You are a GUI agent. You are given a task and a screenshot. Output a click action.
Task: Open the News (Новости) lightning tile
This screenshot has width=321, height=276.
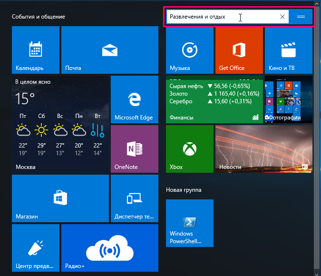(263, 148)
